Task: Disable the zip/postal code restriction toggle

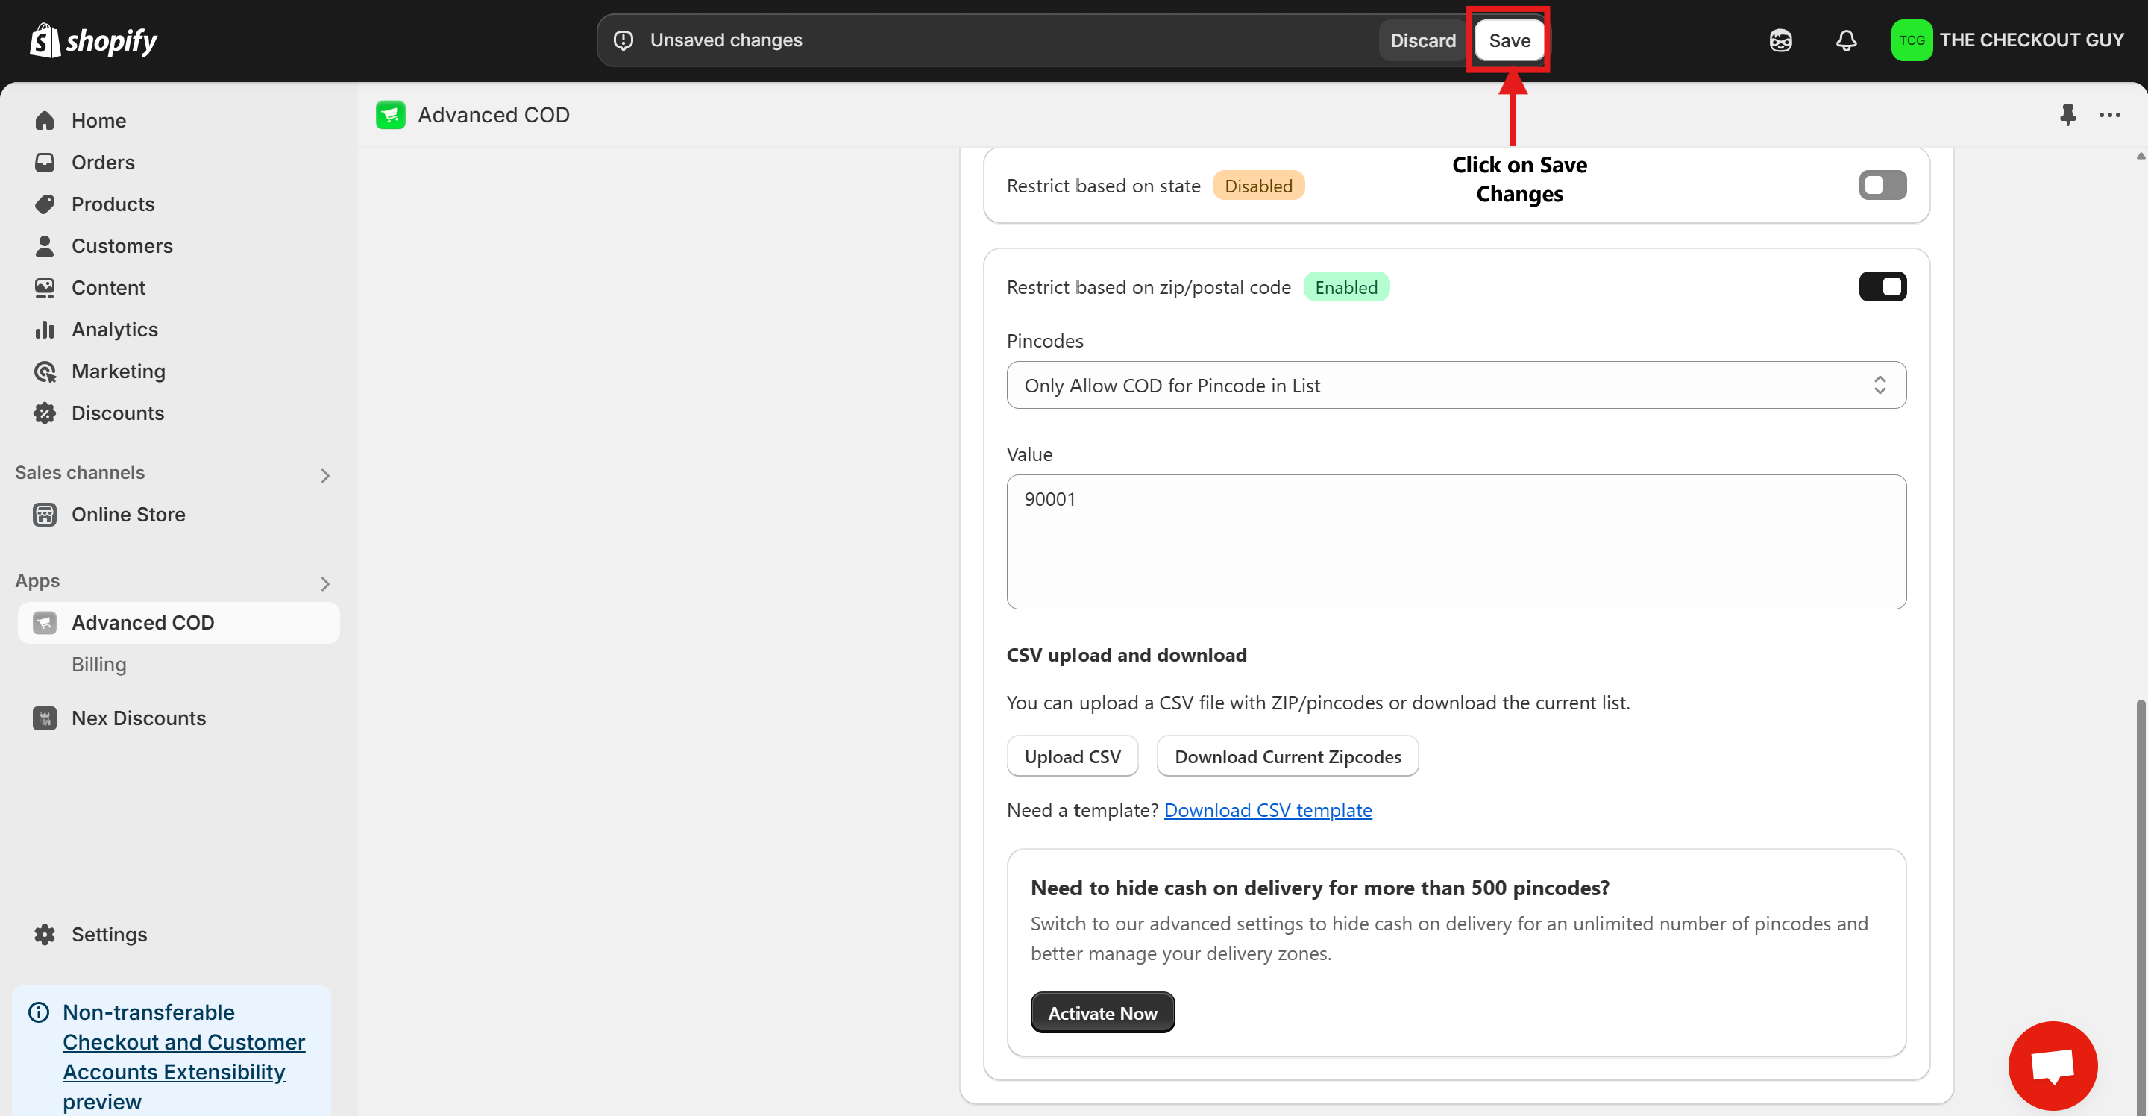Action: click(x=1882, y=287)
